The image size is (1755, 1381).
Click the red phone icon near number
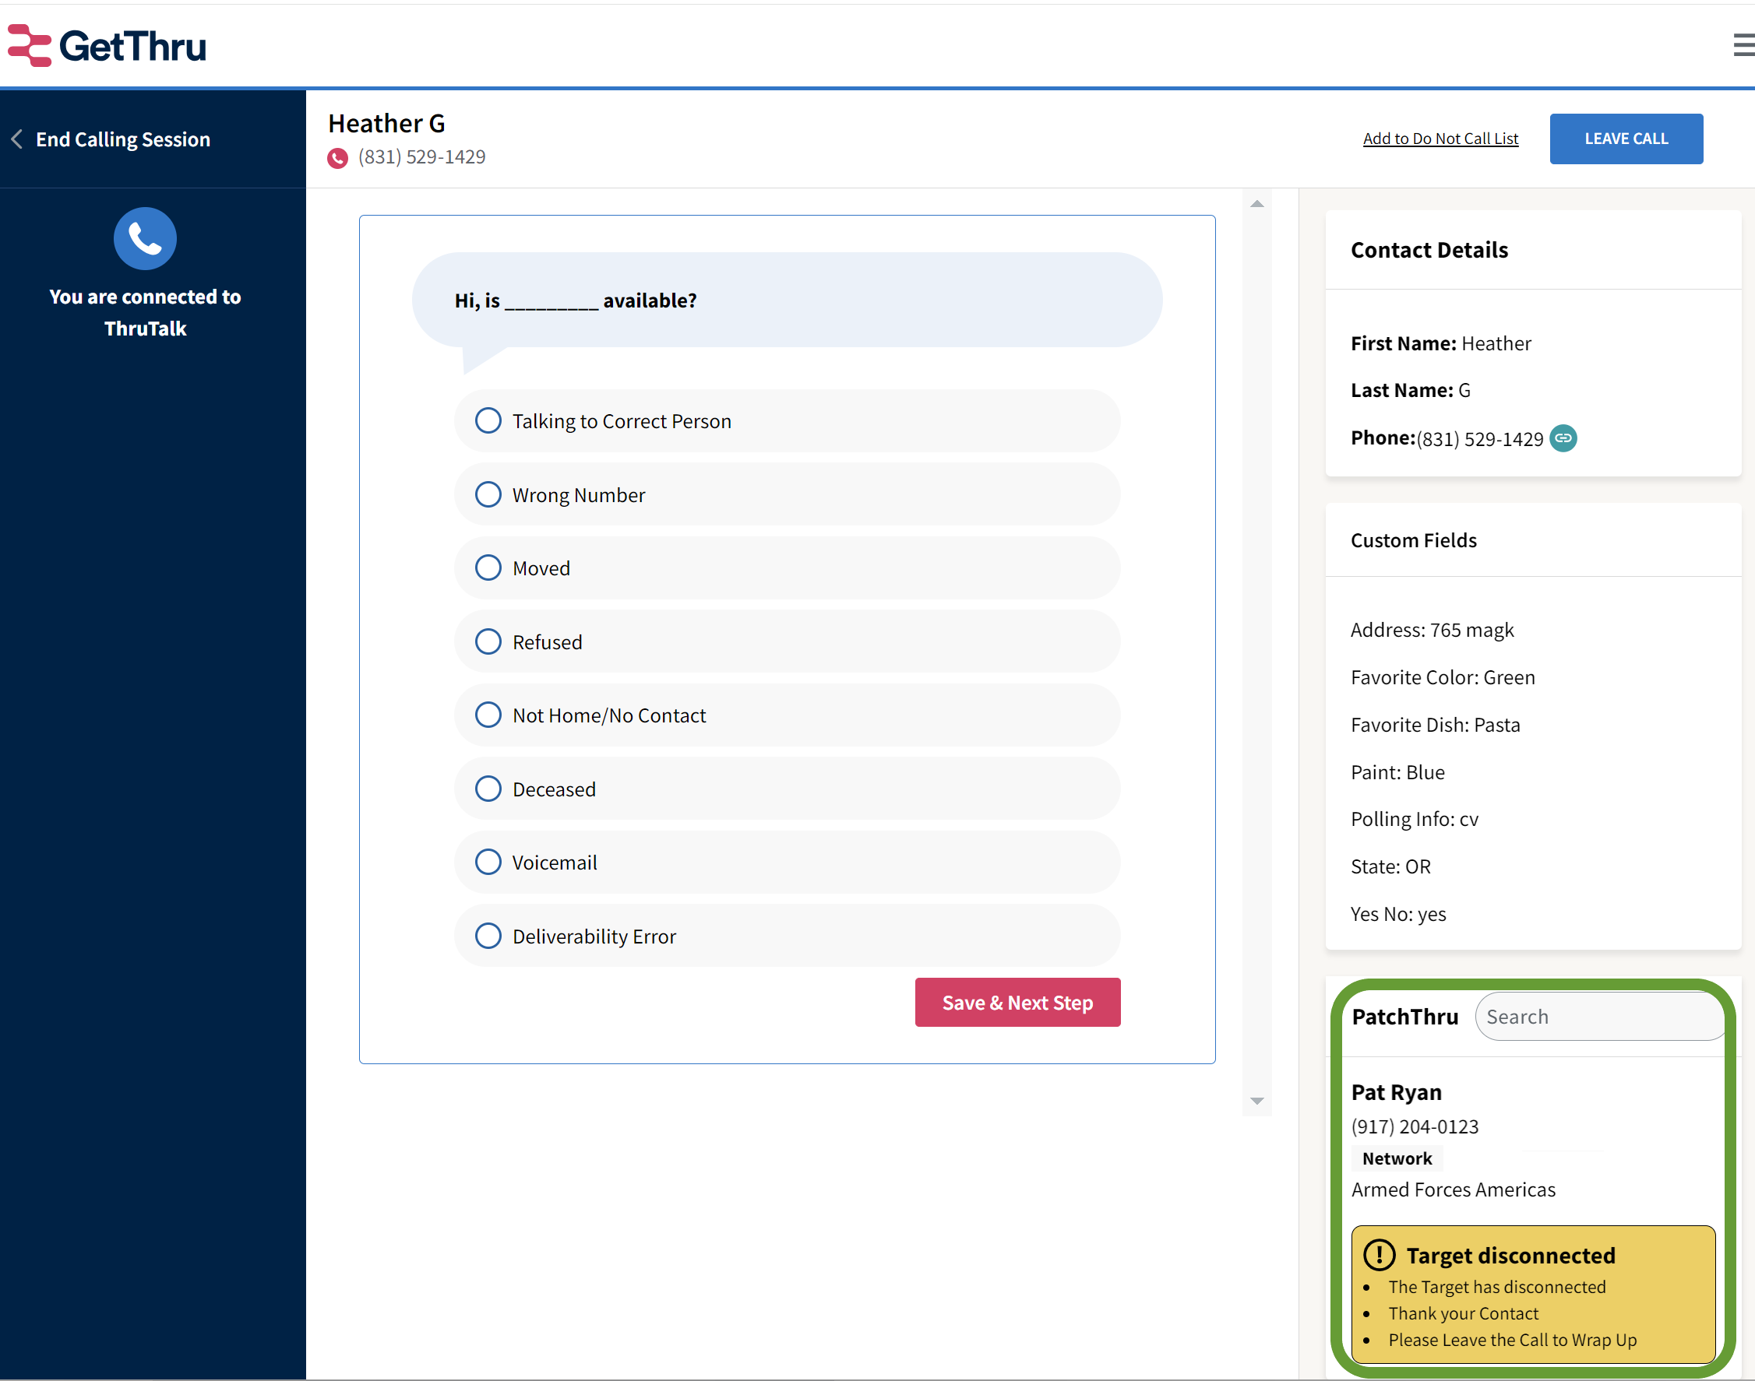(337, 158)
